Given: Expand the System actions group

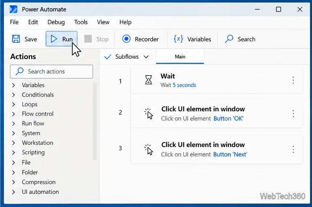Looking at the screenshot, I should [14, 133].
